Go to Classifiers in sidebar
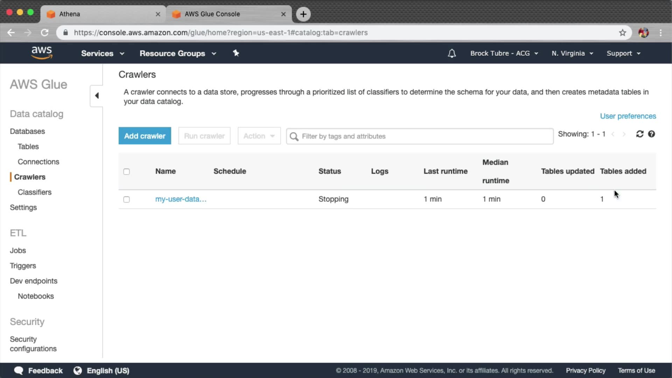 pyautogui.click(x=34, y=192)
